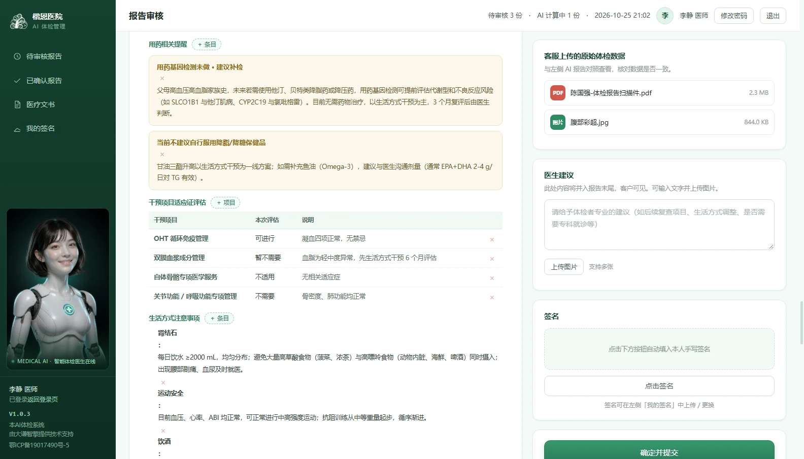Screen dimensions: 804x459
Task: Click the 凝血四项正常，无禁忌 description cell
Action: click(x=334, y=239)
